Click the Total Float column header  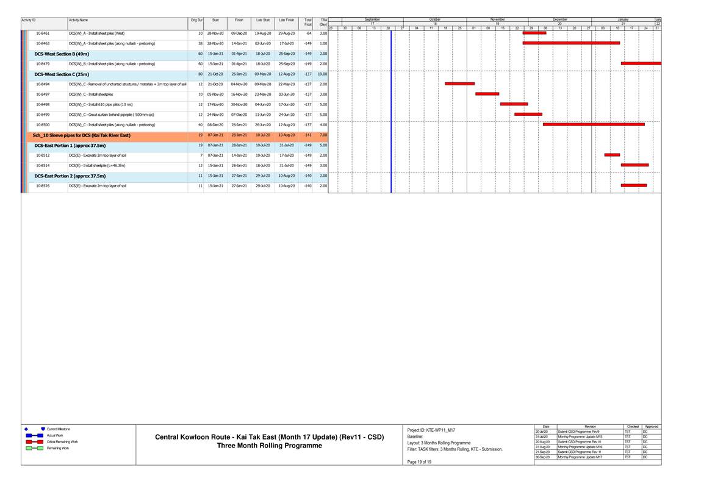tap(307, 22)
